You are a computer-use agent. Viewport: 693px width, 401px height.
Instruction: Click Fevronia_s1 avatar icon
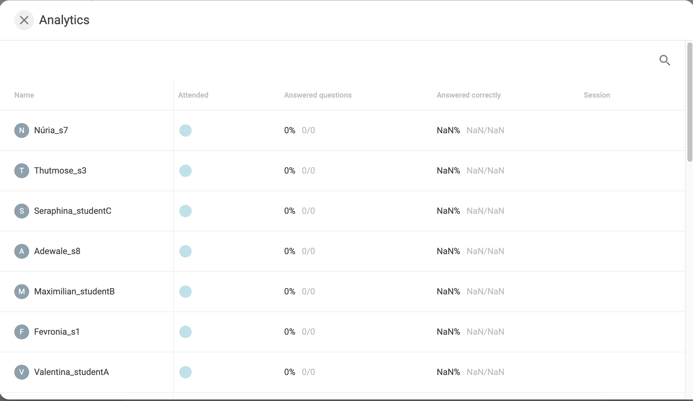pyautogui.click(x=22, y=332)
